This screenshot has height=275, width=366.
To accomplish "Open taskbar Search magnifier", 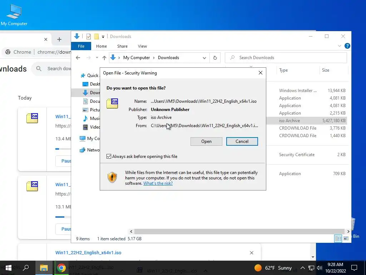I will [26, 268].
